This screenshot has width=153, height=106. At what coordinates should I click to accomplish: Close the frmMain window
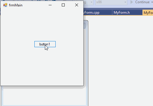[x=77, y=5]
